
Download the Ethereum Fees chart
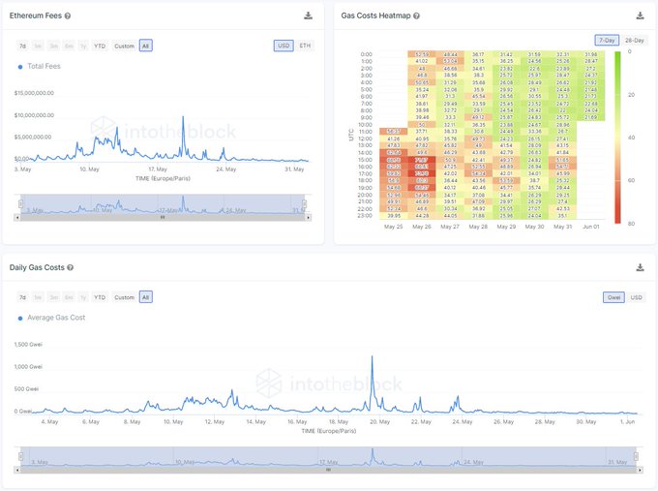pyautogui.click(x=308, y=15)
